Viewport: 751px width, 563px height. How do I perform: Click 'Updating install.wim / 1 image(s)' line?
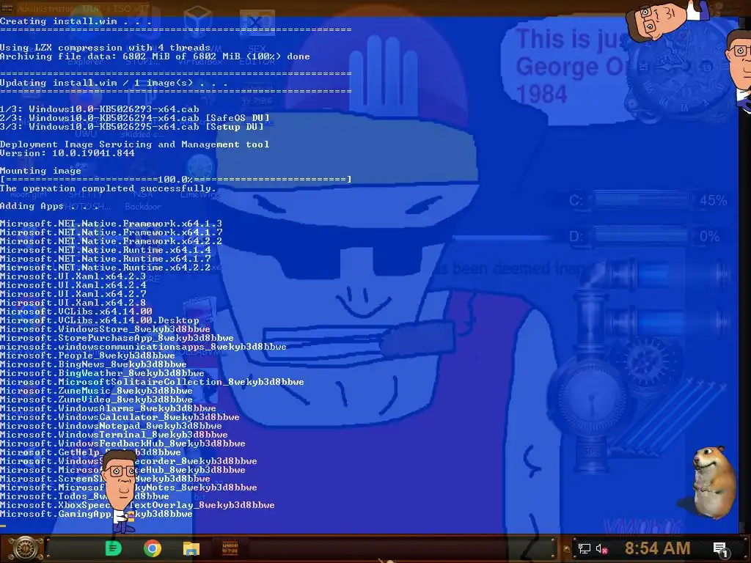pyautogui.click(x=114, y=83)
